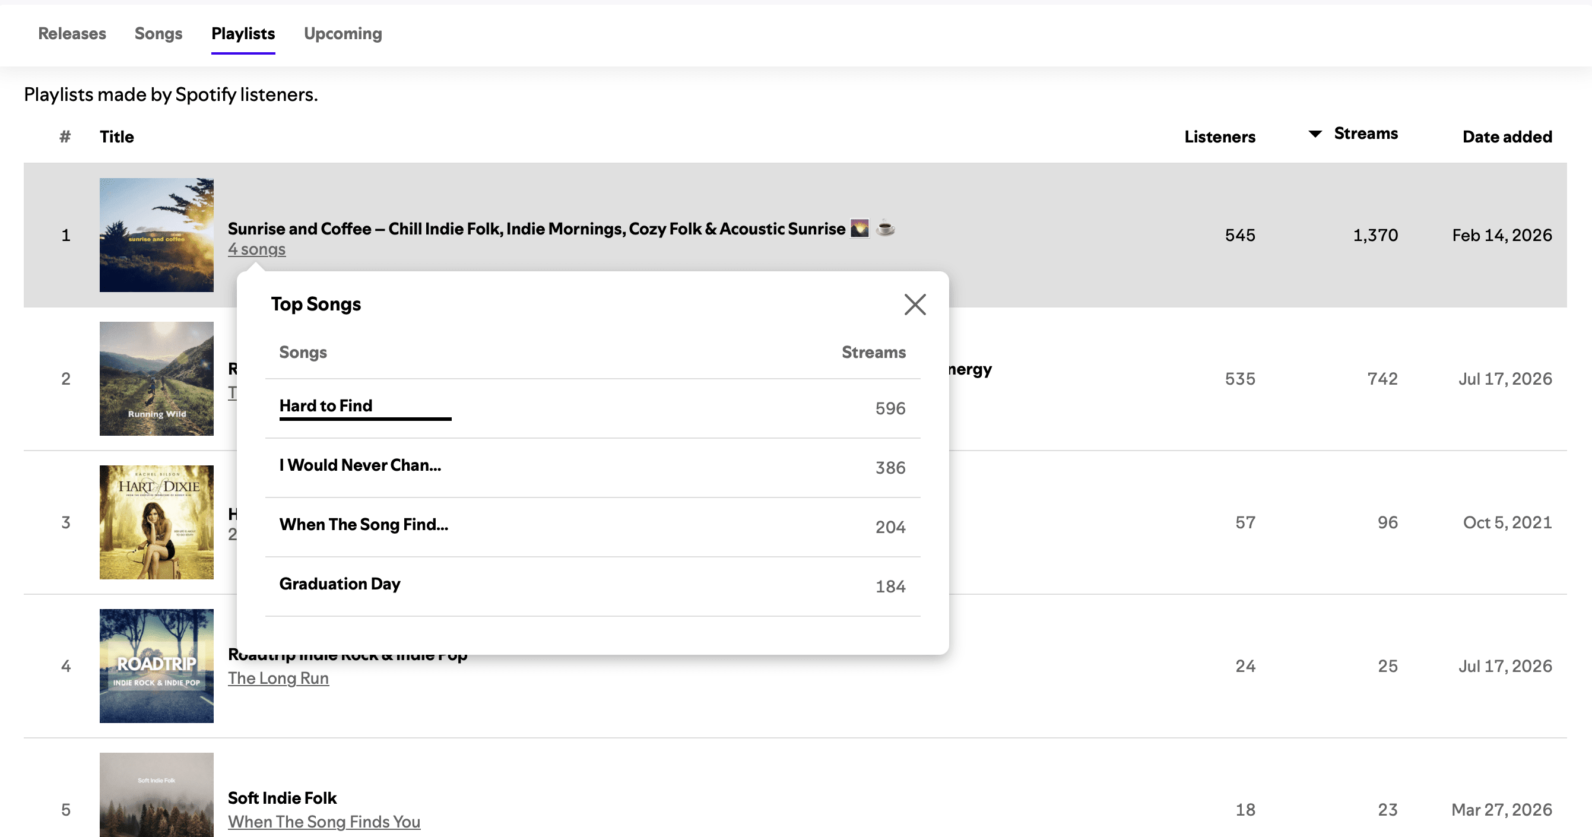The height and width of the screenshot is (837, 1592).
Task: Click the Sunrise and Coffee cover thumbnail
Action: (156, 235)
